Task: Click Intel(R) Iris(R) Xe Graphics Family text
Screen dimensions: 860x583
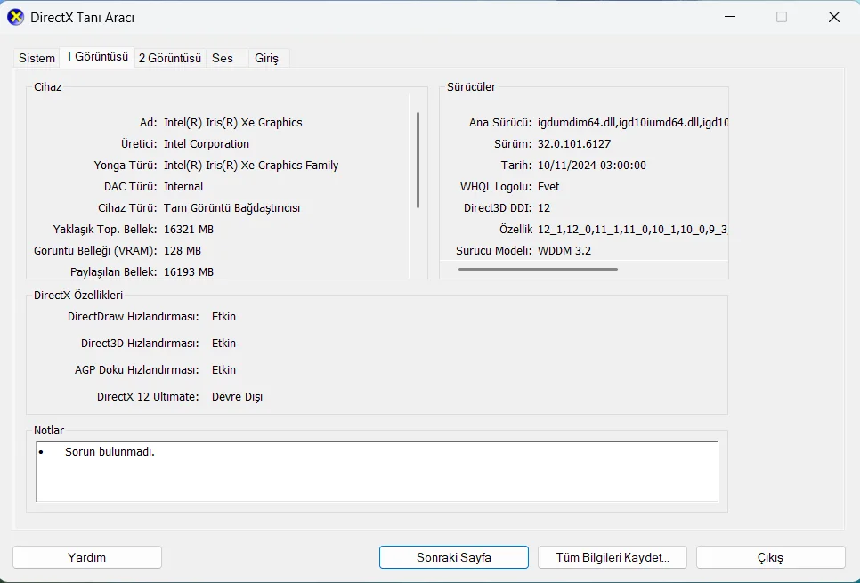Action: 251,165
